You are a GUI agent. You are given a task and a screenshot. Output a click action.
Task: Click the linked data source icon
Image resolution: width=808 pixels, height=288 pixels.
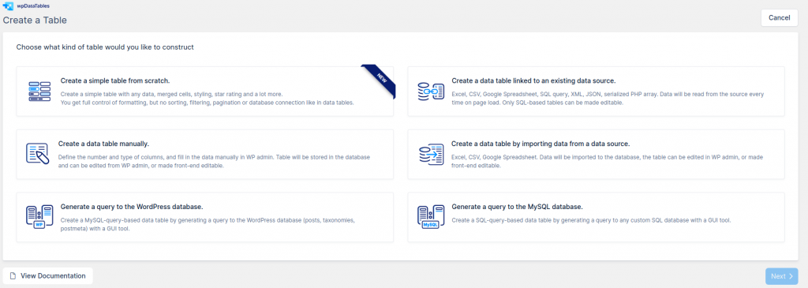[431, 92]
